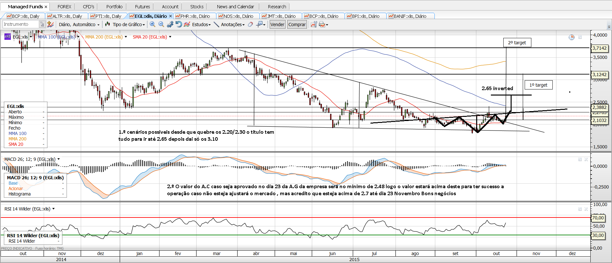Click the Instrumento input field
The width and height of the screenshot is (612, 263).
(x=21, y=24)
